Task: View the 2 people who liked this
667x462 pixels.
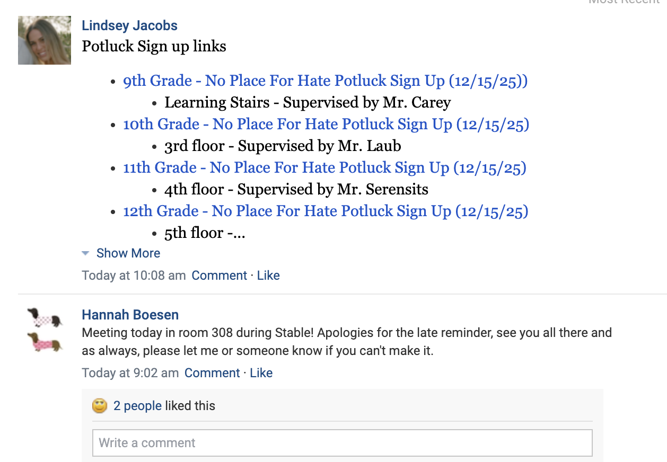Action: (x=137, y=406)
